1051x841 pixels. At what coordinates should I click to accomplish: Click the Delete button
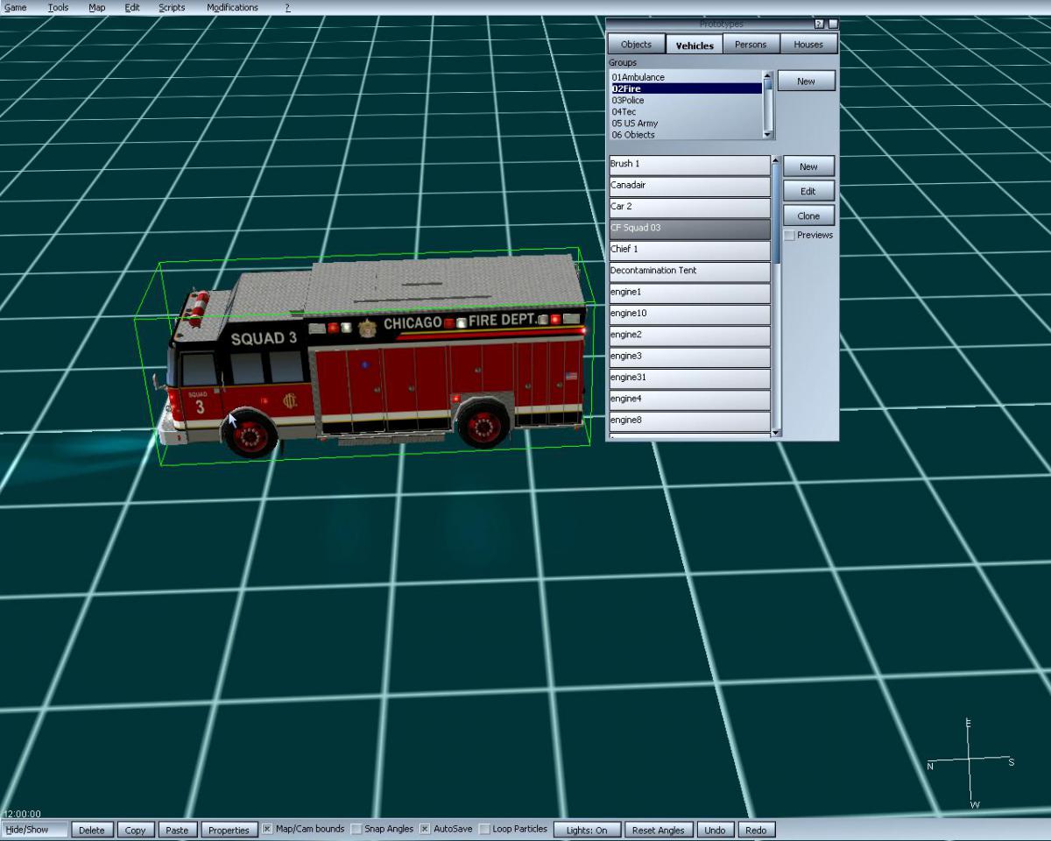click(x=92, y=830)
